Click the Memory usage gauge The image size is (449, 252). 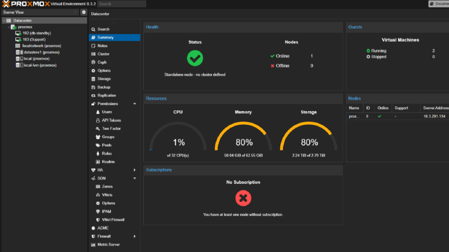[x=243, y=137]
